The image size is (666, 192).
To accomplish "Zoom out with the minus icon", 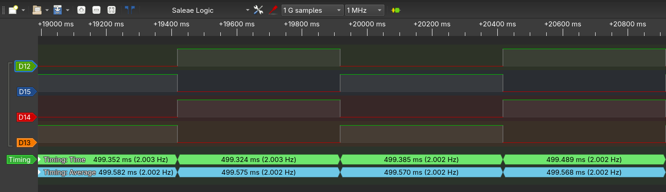I will 96,10.
